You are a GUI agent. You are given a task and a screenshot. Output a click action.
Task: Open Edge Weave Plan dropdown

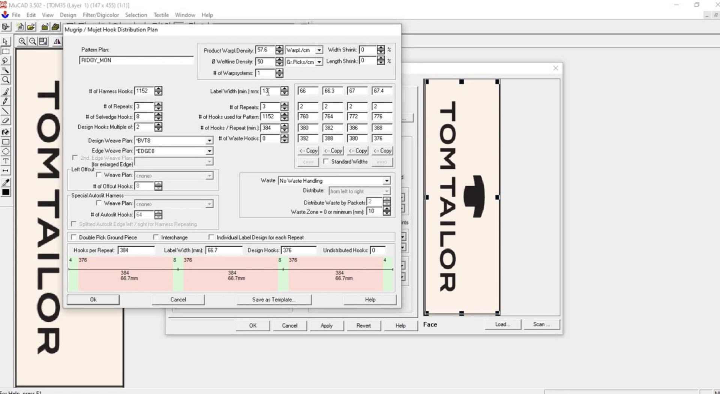tap(209, 151)
